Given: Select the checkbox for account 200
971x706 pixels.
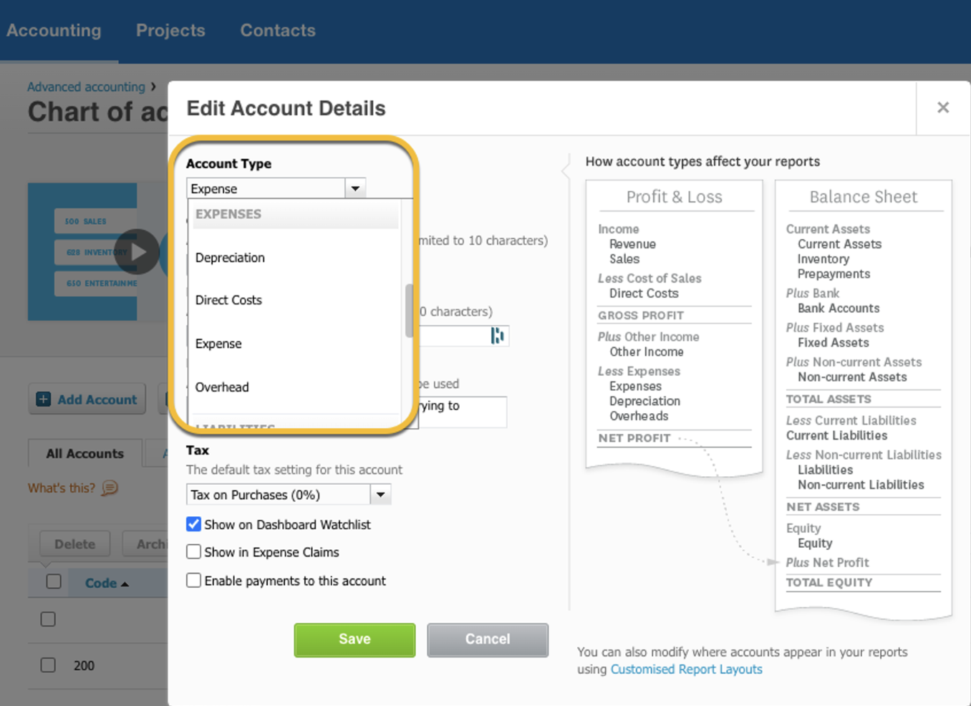Looking at the screenshot, I should click(x=48, y=665).
